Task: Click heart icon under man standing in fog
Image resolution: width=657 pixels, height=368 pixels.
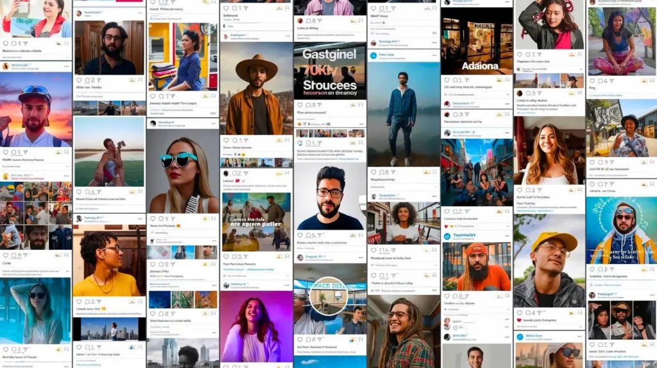Action: pos(373,172)
